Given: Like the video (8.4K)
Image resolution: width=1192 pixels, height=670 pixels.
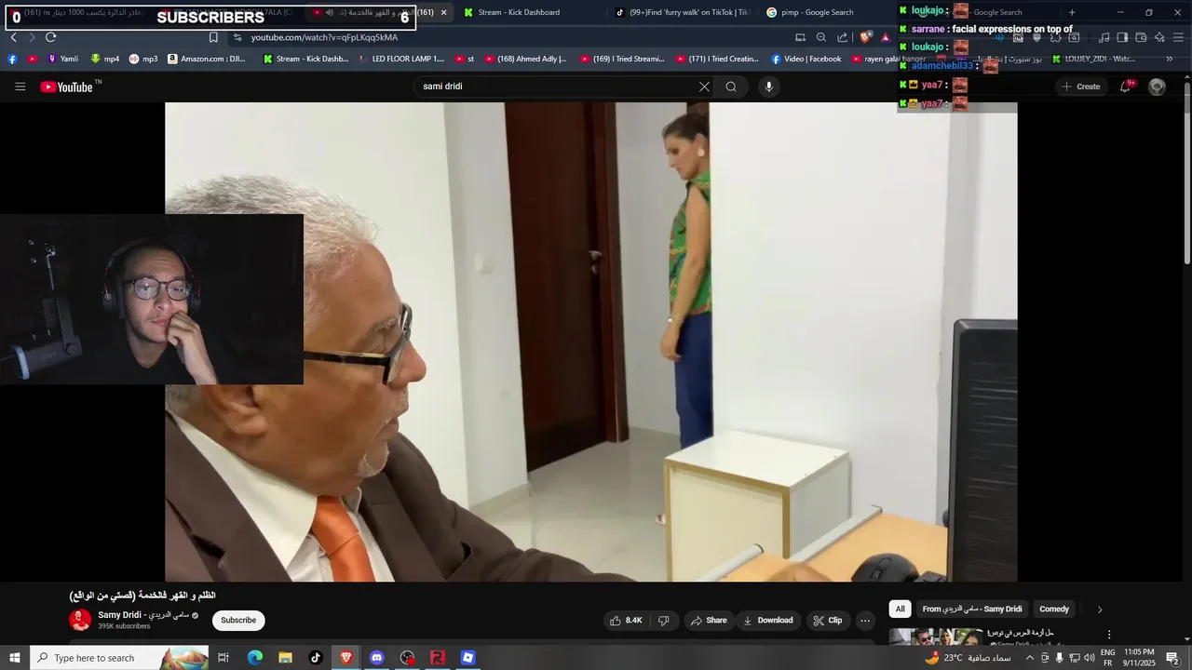Looking at the screenshot, I should pyautogui.click(x=626, y=621).
